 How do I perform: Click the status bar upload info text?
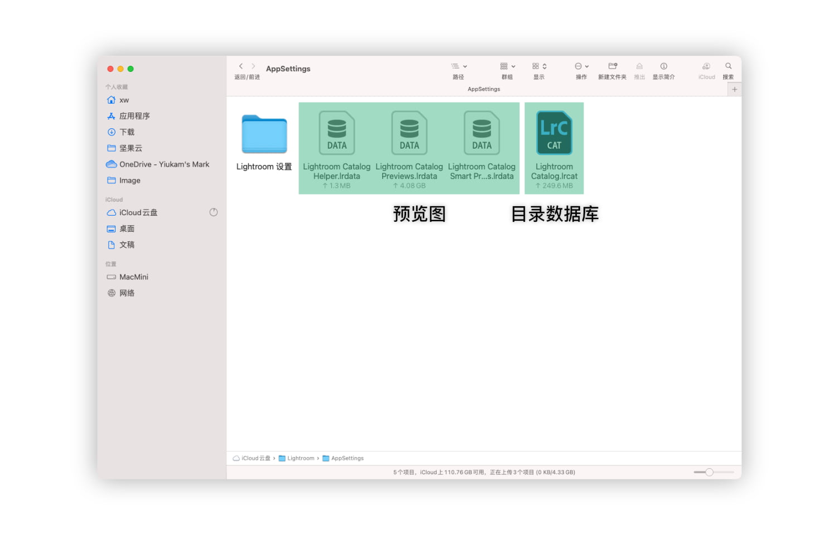click(484, 472)
